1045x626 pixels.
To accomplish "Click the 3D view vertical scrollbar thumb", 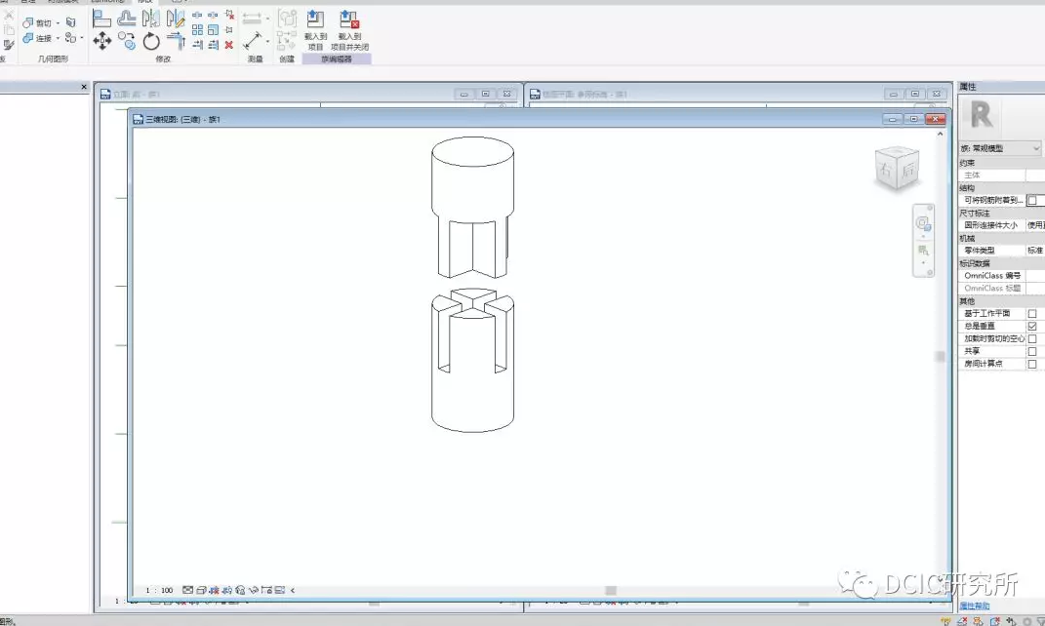I will click(x=941, y=356).
